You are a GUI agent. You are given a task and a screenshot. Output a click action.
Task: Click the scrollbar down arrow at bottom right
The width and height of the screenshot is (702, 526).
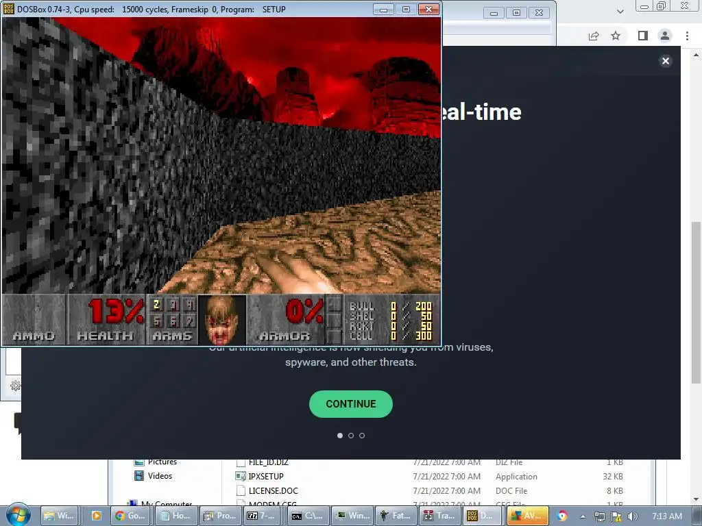pos(697,499)
